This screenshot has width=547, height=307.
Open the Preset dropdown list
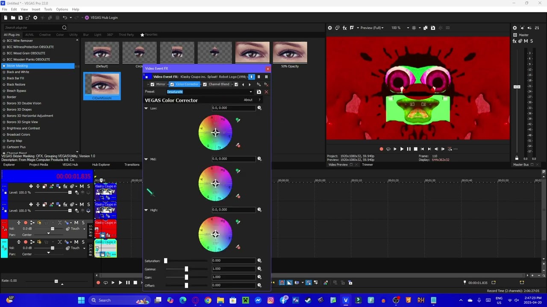pyautogui.click(x=251, y=92)
